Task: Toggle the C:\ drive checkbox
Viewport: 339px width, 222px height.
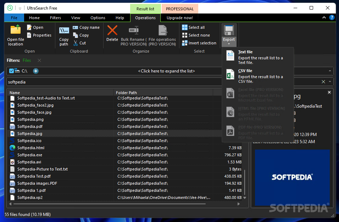Action: [x=11, y=71]
